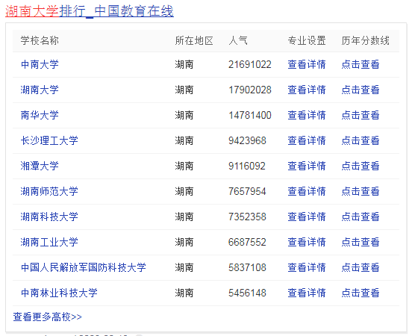Open the 南华大学 school link
Viewport: 415px width, 336px height.
[40, 115]
